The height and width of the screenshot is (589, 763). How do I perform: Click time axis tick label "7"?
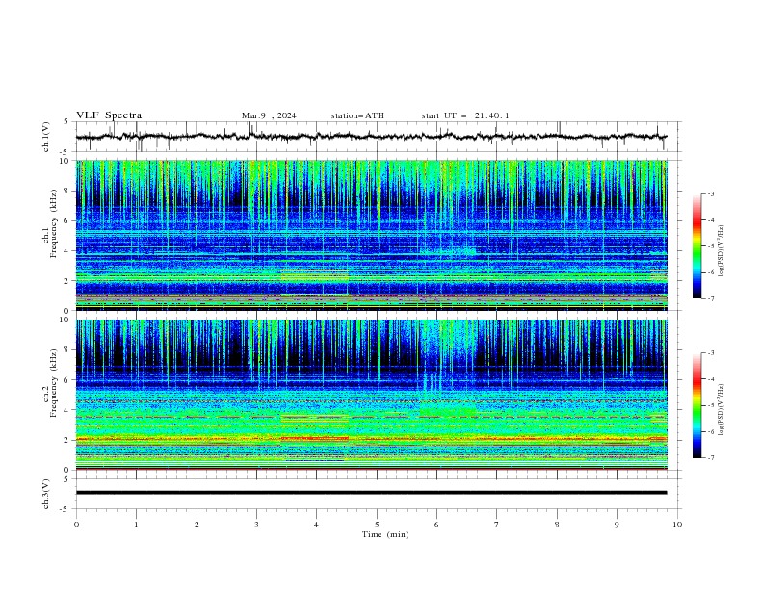[x=497, y=525]
